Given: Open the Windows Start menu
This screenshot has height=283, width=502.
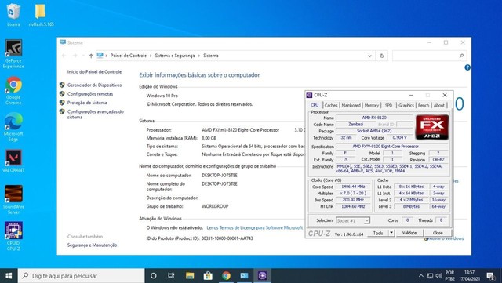Looking at the screenshot, I should pyautogui.click(x=9, y=276).
